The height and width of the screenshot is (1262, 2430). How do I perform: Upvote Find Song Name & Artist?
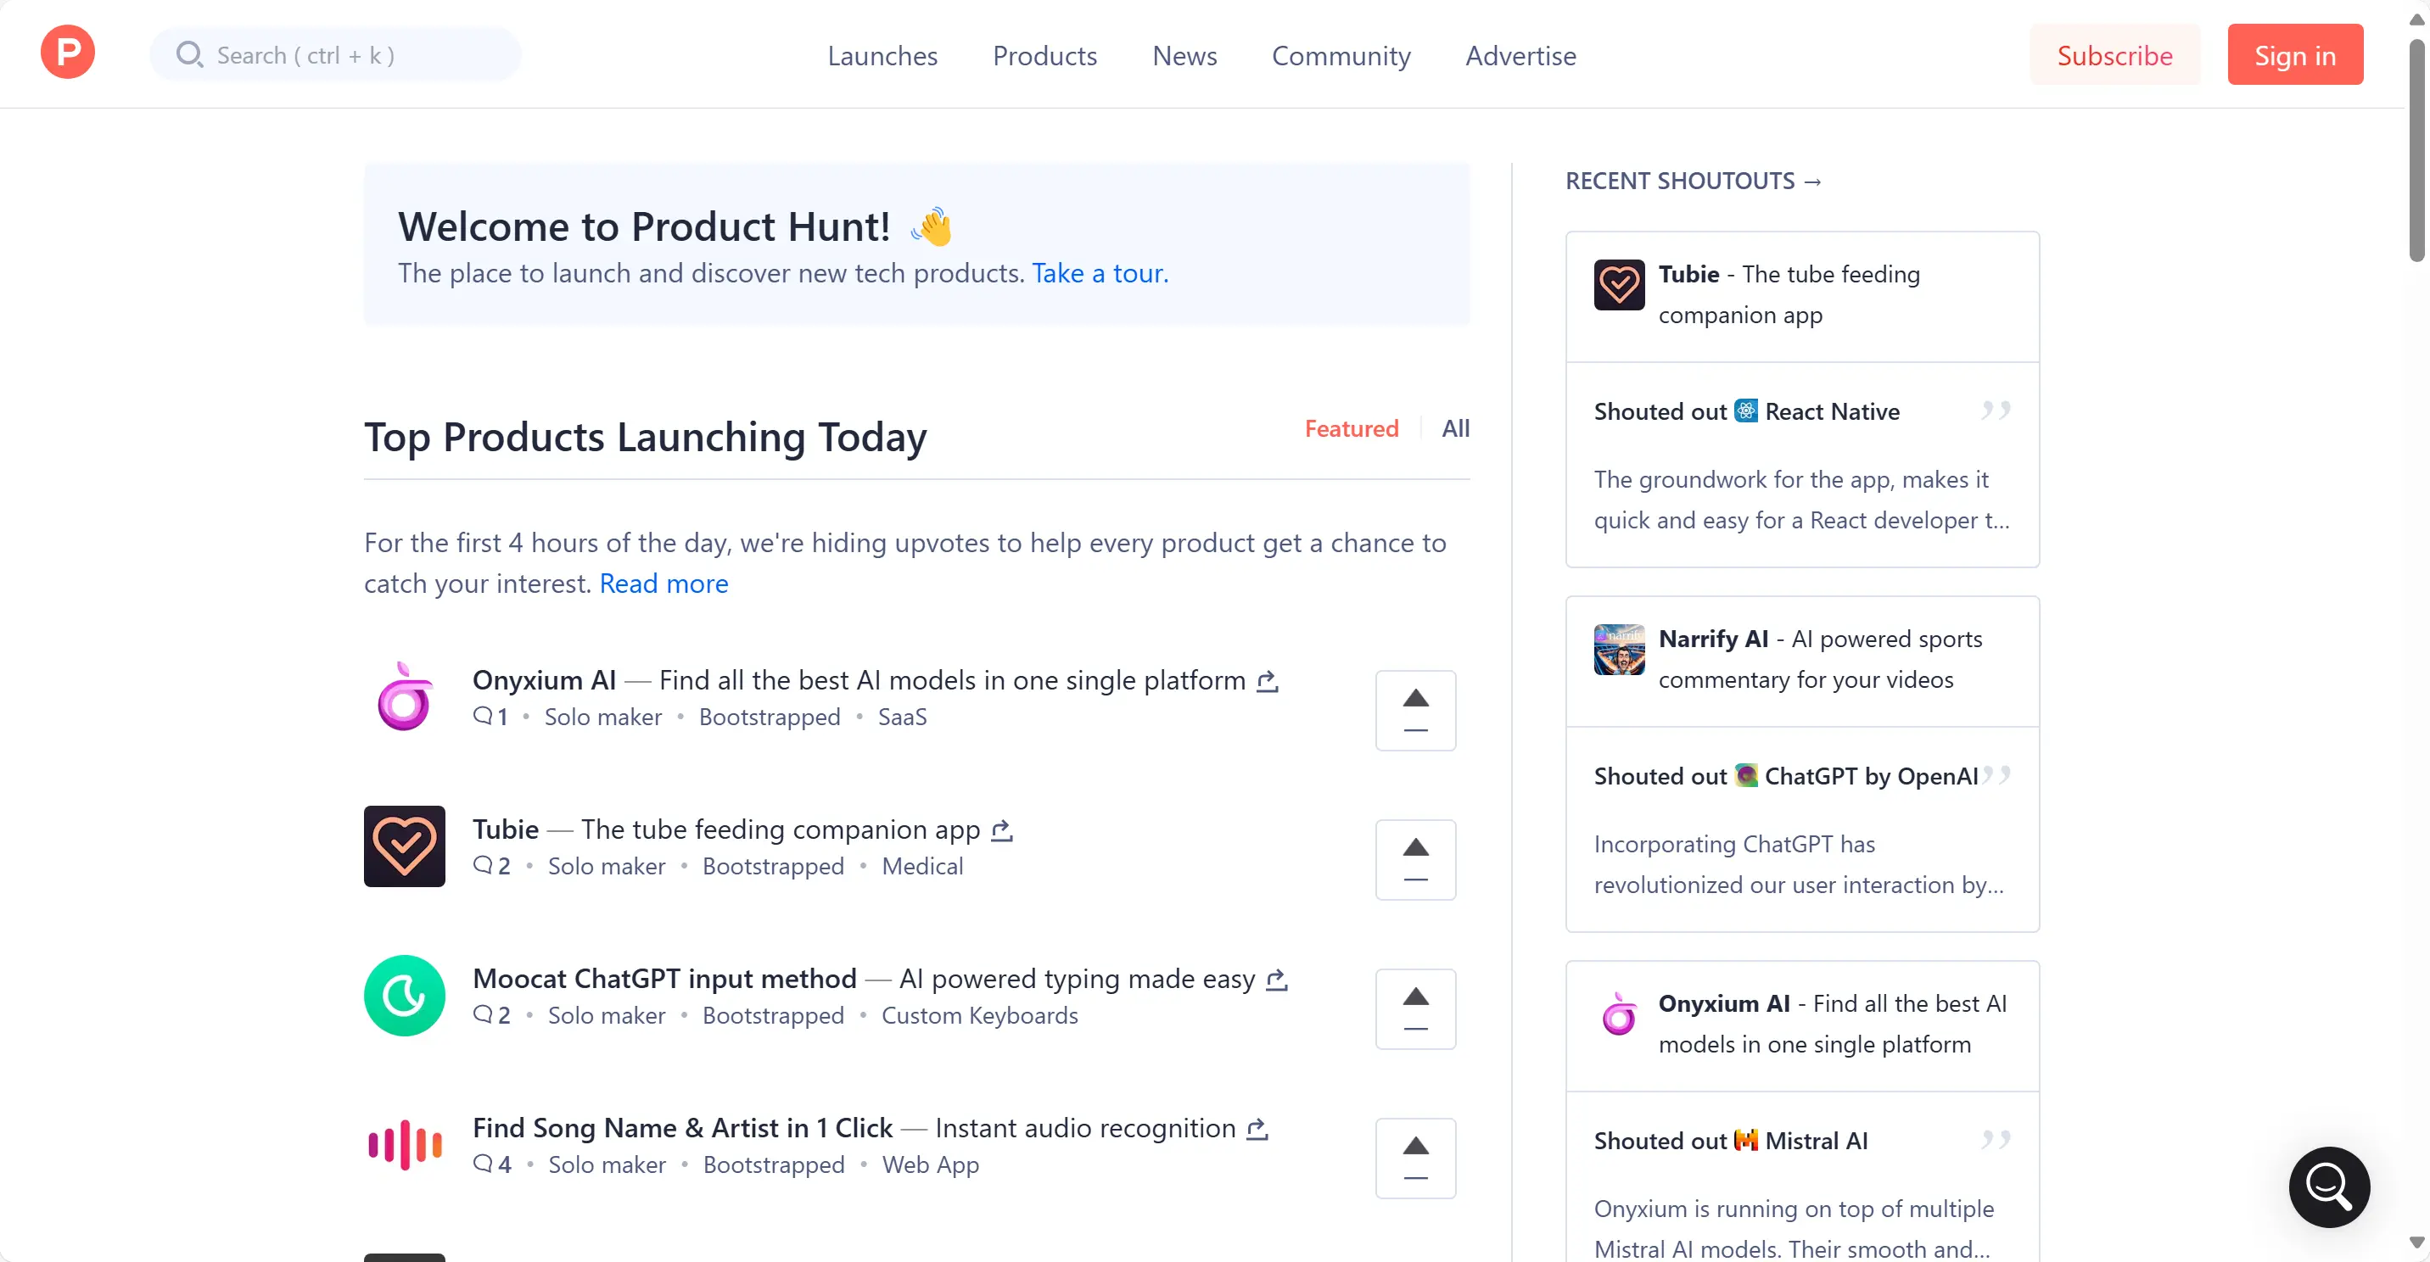coord(1415,1159)
